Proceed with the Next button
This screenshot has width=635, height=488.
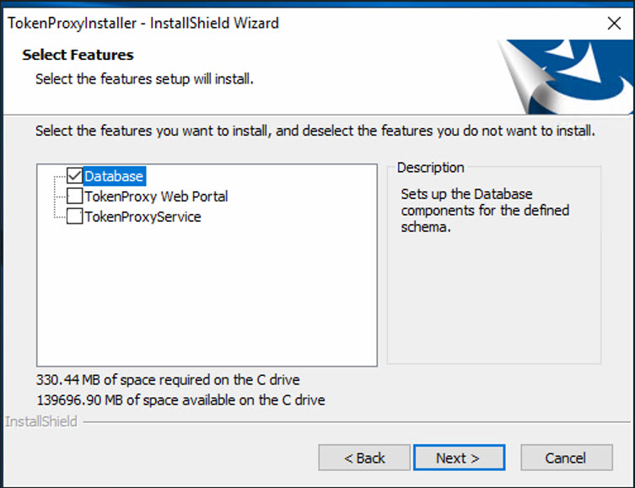click(459, 458)
